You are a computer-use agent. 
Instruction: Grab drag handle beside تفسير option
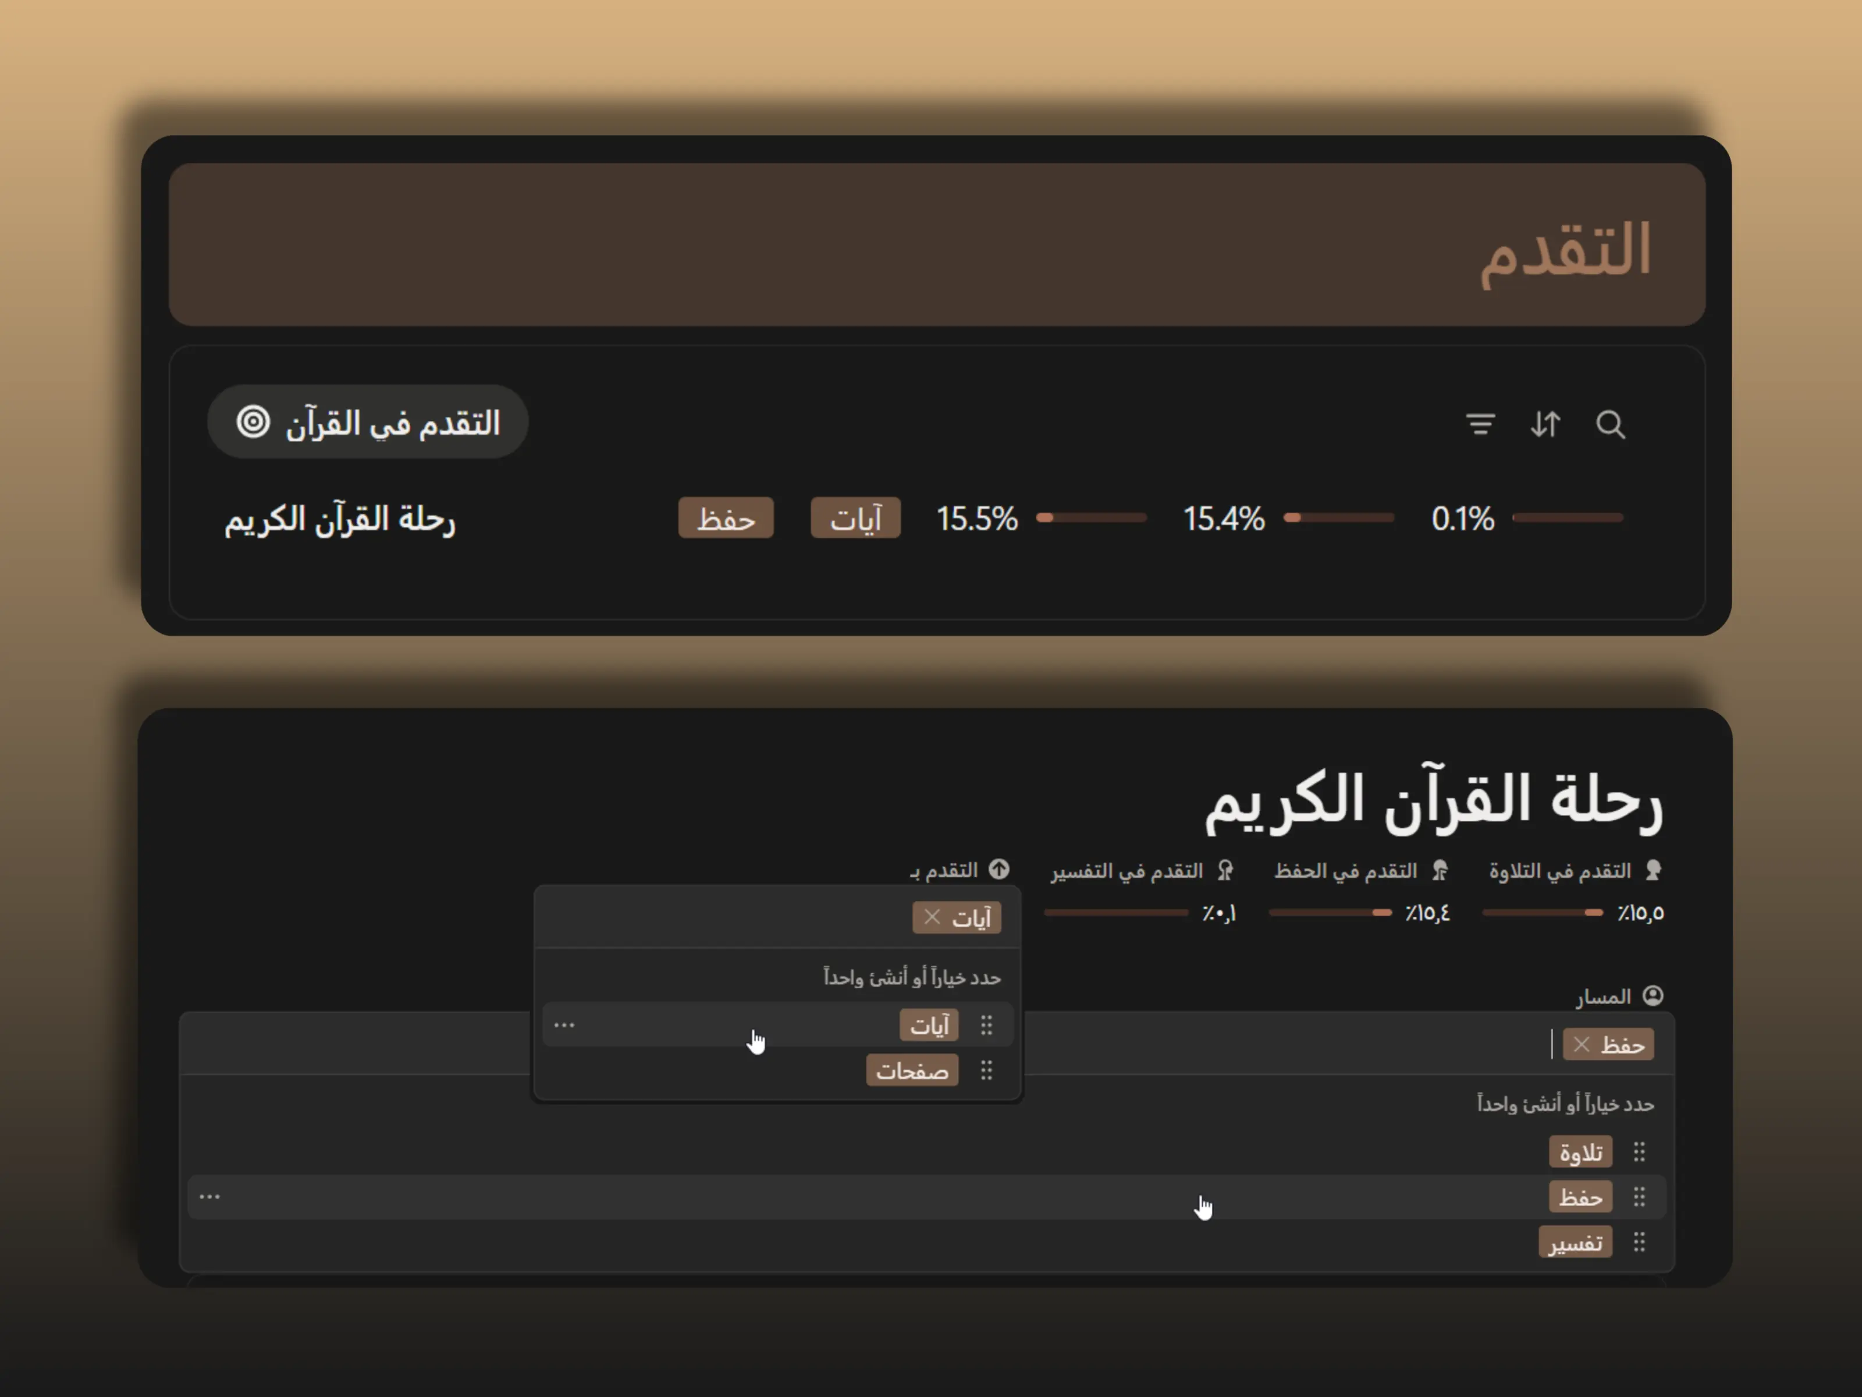tap(1639, 1242)
